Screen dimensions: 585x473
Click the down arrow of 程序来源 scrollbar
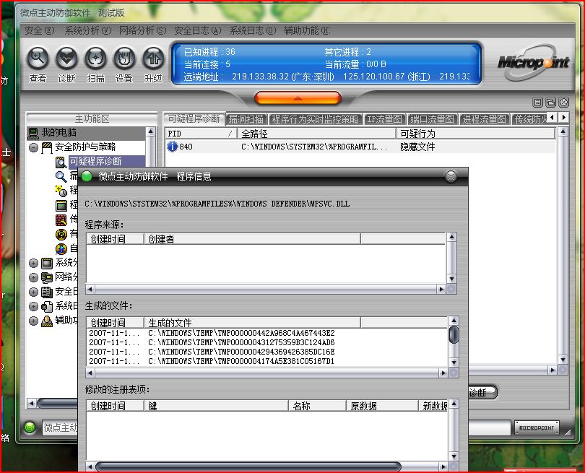pos(451,279)
